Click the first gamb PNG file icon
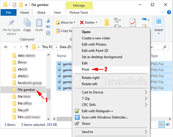The height and width of the screenshot is (137, 173). tap(60, 64)
